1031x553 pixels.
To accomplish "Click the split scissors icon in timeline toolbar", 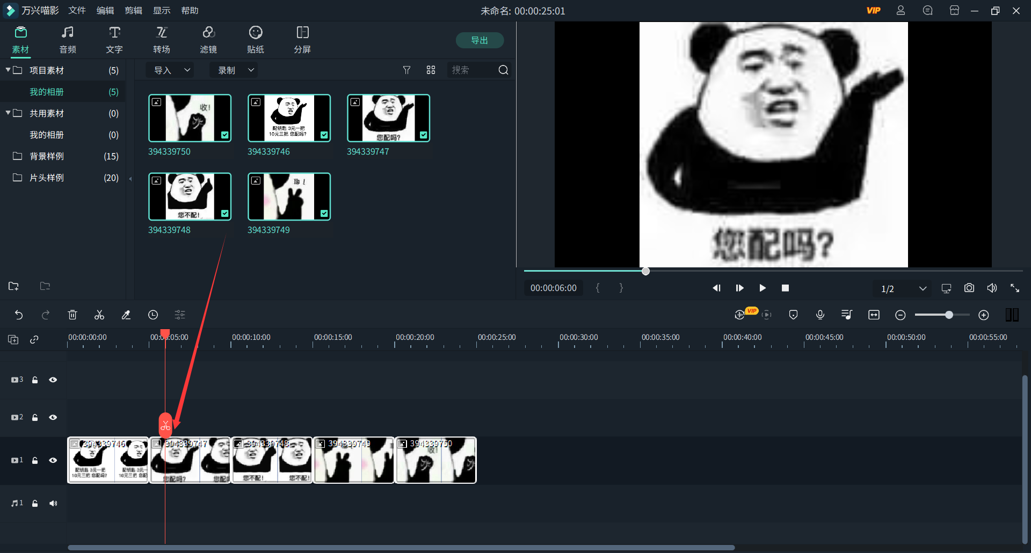I will [x=99, y=315].
